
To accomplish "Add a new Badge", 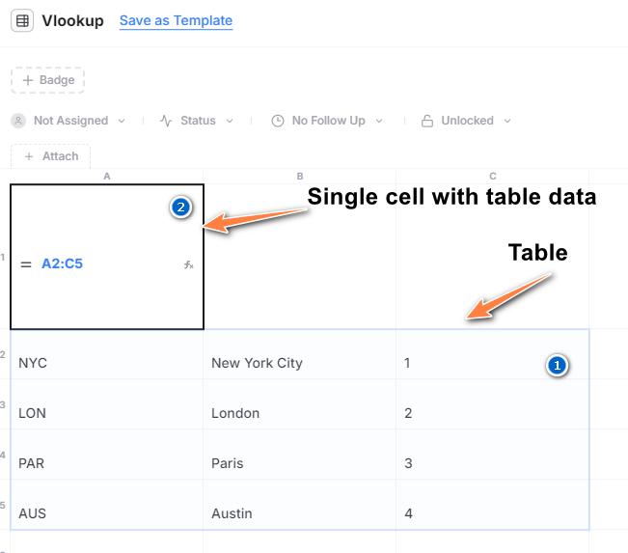I will pos(48,80).
